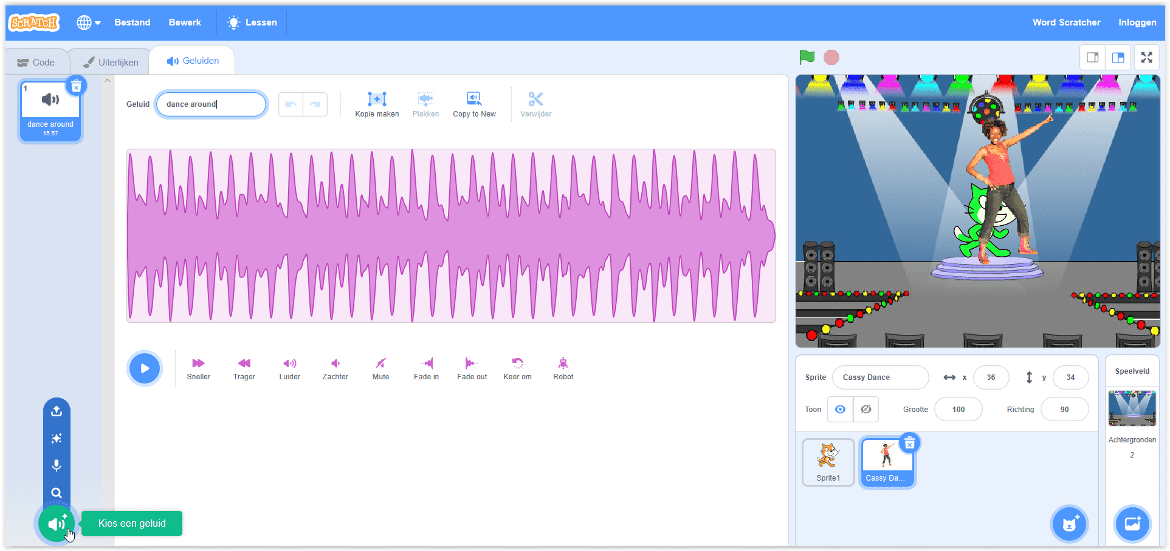Click the green flag to start

click(807, 58)
